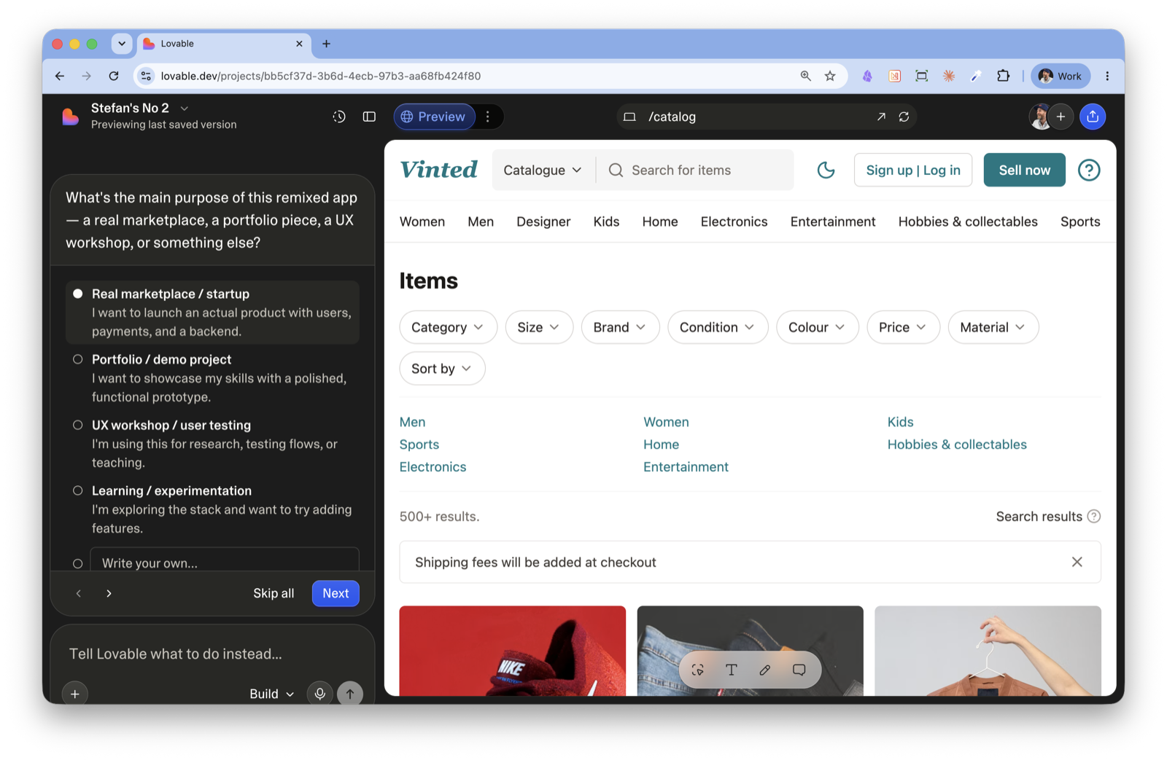Open the Work profile button

(1060, 76)
